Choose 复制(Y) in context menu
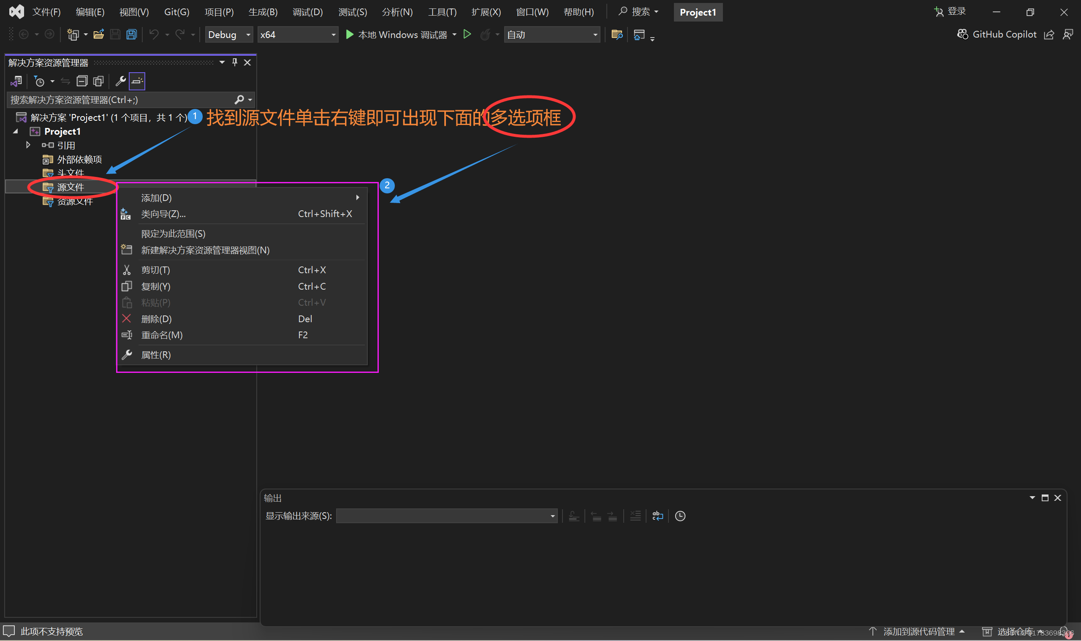Viewport: 1081px width, 641px height. click(242, 286)
